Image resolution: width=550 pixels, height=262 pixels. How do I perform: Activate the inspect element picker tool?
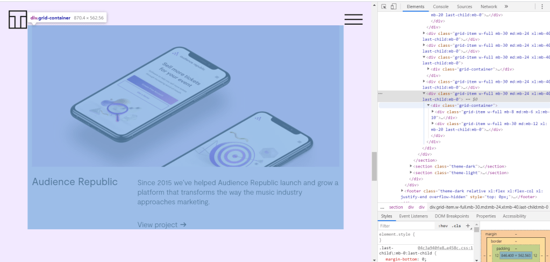[x=384, y=6]
